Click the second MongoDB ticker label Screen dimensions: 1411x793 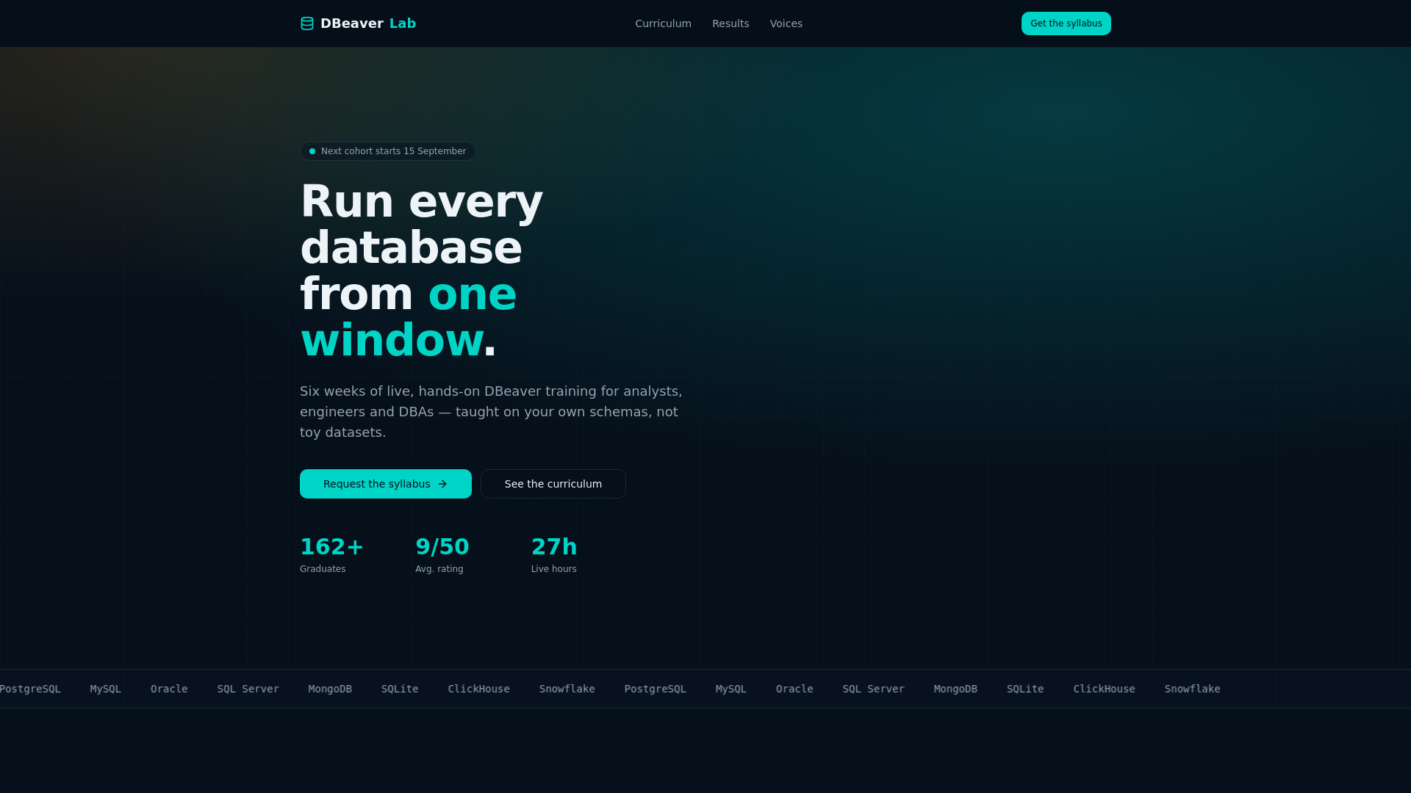coord(955,689)
